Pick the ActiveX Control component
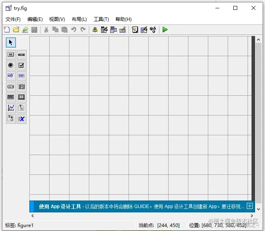Viewport: 265px width, 231px height. 21,119
